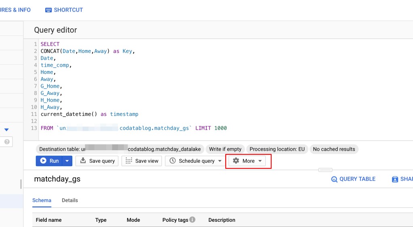The width and height of the screenshot is (413, 227).
Task: Expand the blue triangle in left sidebar
Action: pyautogui.click(x=6, y=129)
